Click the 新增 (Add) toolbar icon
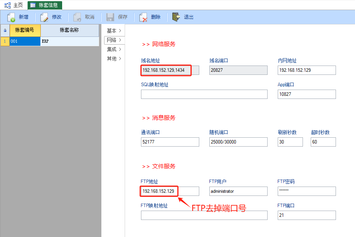Image resolution: width=355 pixels, height=237 pixels. point(11,17)
